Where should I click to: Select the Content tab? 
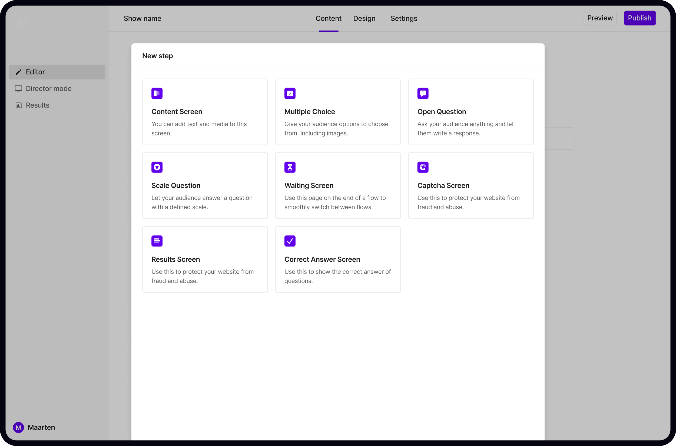click(328, 18)
